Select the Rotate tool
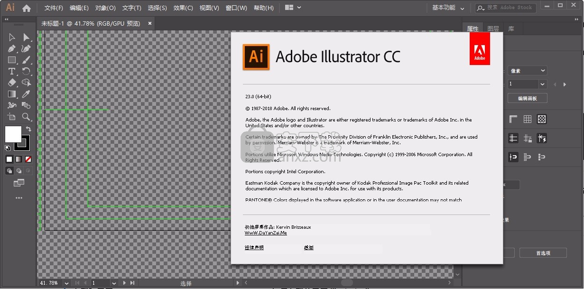This screenshot has width=584, height=289. (26, 71)
